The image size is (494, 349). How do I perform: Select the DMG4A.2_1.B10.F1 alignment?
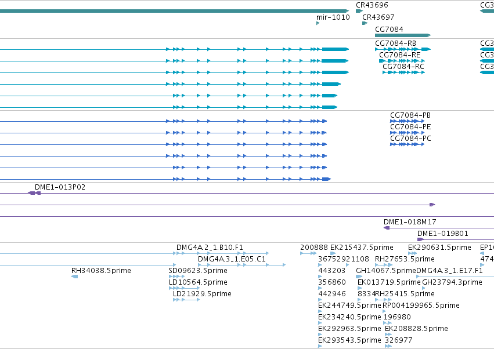134,253
